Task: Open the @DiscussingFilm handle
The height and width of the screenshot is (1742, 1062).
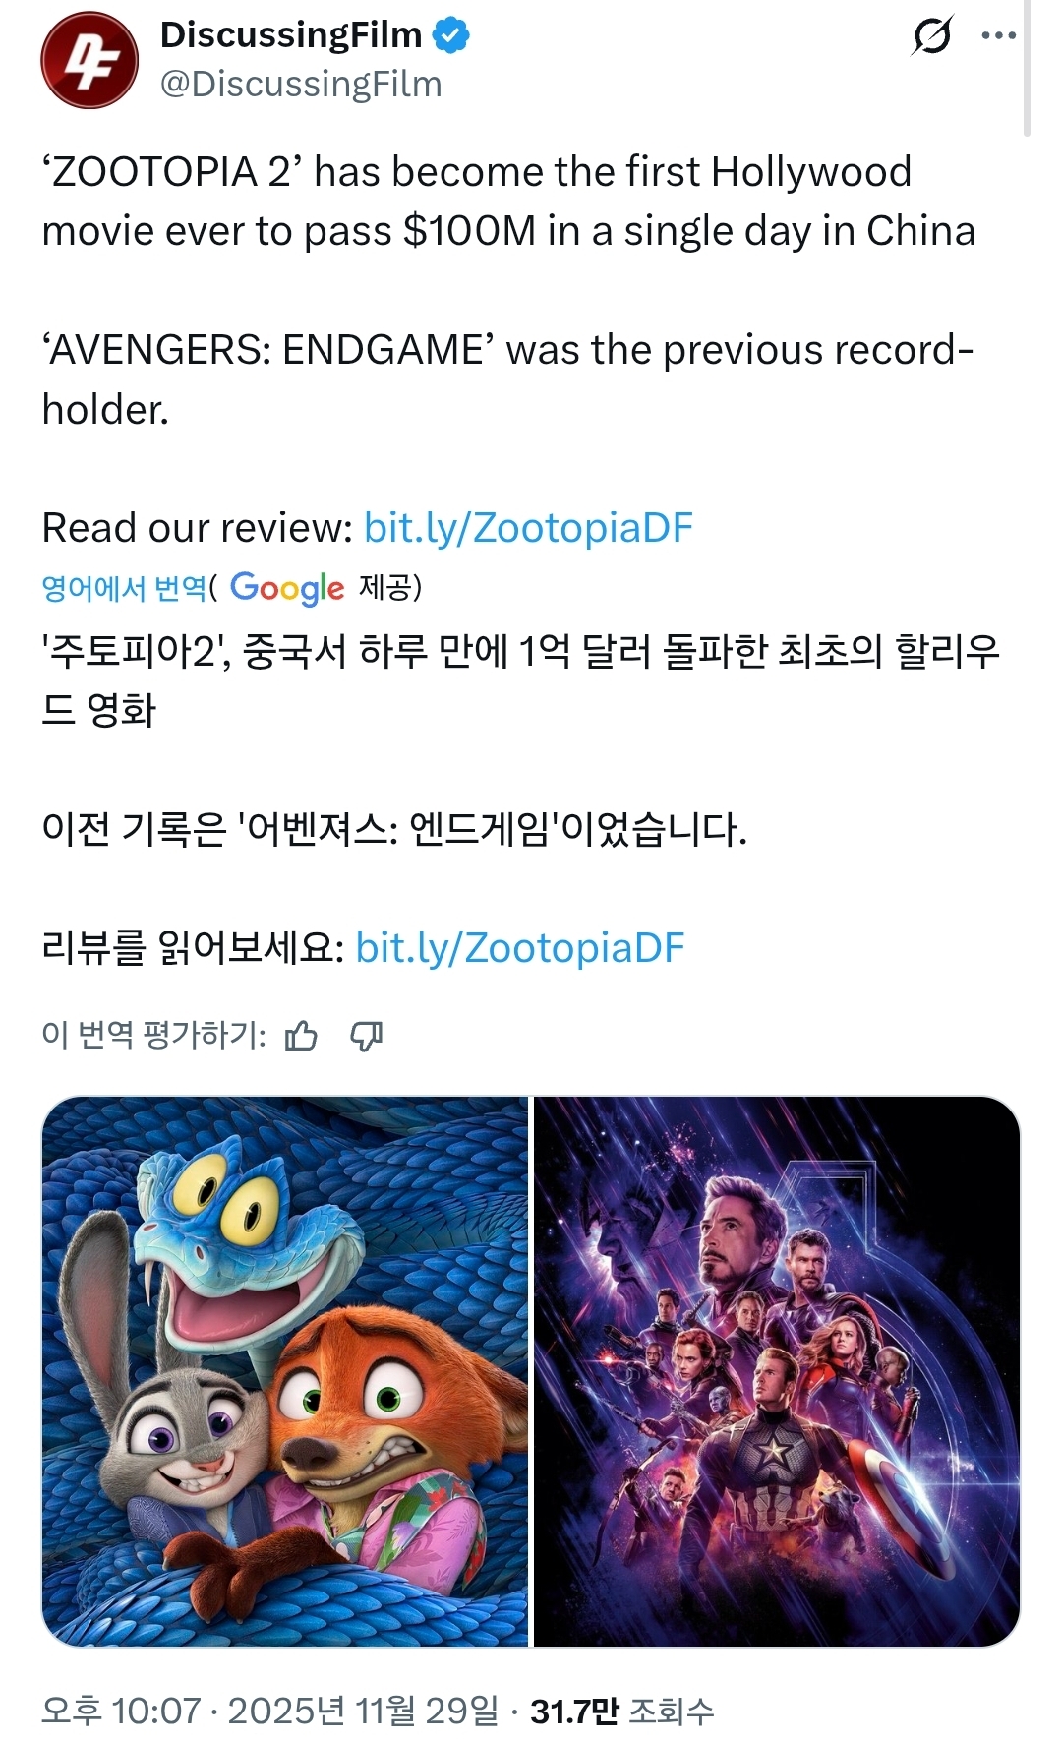Action: coord(301,85)
